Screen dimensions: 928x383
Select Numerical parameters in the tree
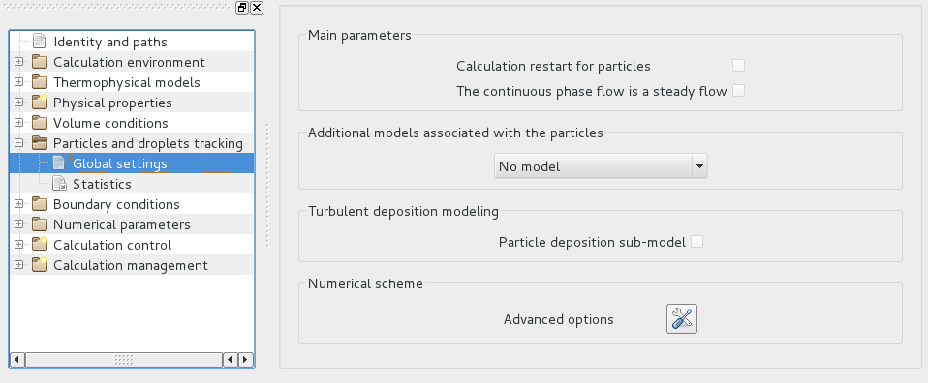coord(122,224)
